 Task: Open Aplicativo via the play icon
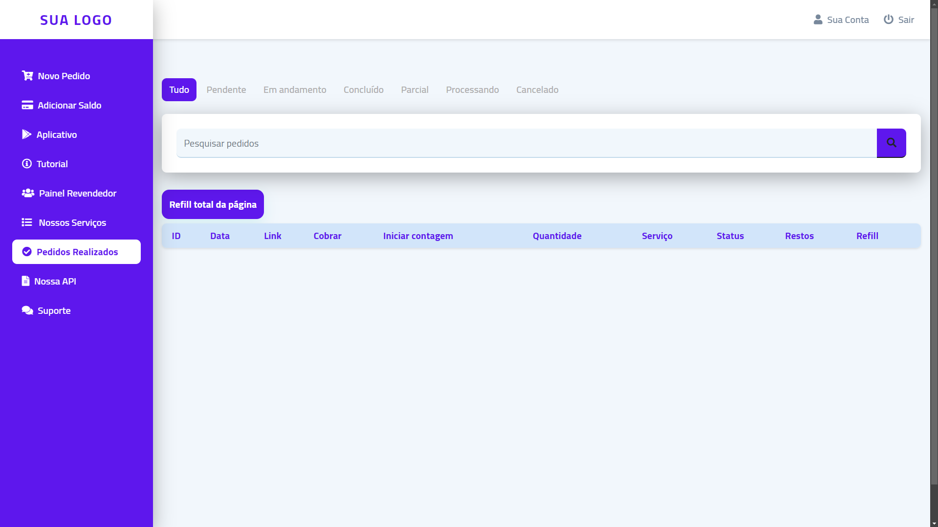pos(27,134)
